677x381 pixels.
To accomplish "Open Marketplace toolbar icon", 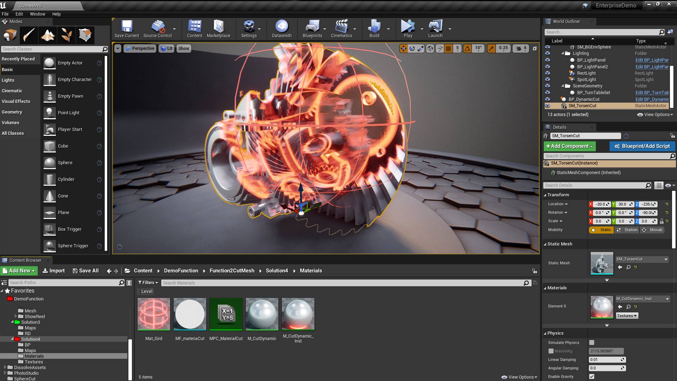I will click(x=218, y=29).
